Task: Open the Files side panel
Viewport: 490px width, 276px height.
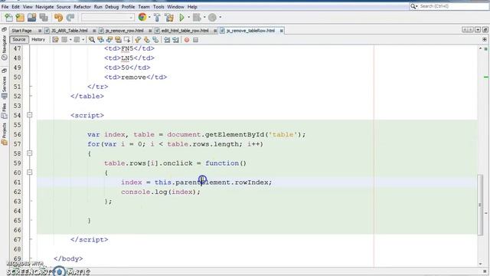Action: [x=4, y=111]
